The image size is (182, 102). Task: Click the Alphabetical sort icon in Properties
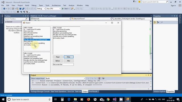tap(158, 22)
